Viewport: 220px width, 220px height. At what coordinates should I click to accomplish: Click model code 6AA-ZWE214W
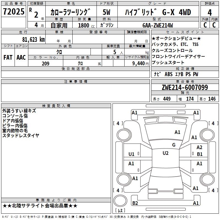158,25
